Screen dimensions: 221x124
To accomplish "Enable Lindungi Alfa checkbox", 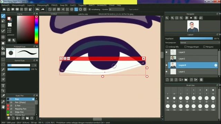I will point(167,47).
